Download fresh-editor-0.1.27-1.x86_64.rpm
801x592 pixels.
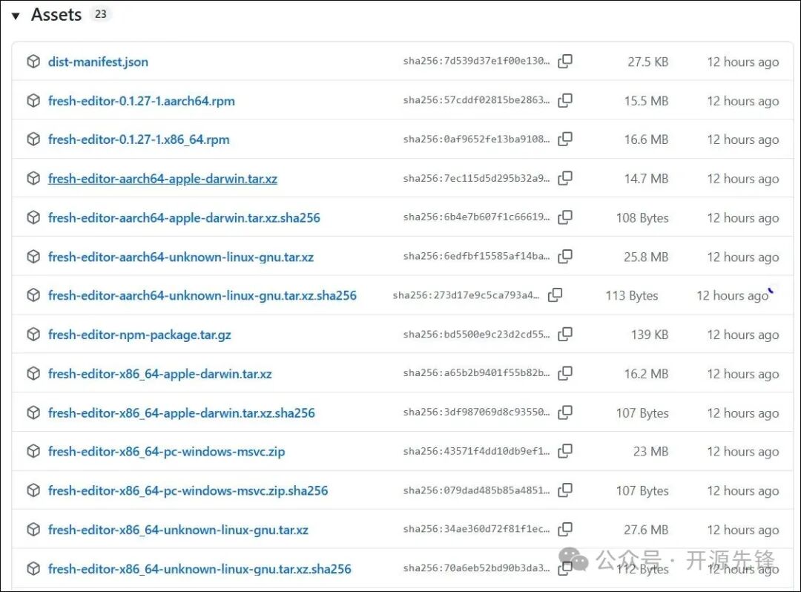tap(139, 139)
